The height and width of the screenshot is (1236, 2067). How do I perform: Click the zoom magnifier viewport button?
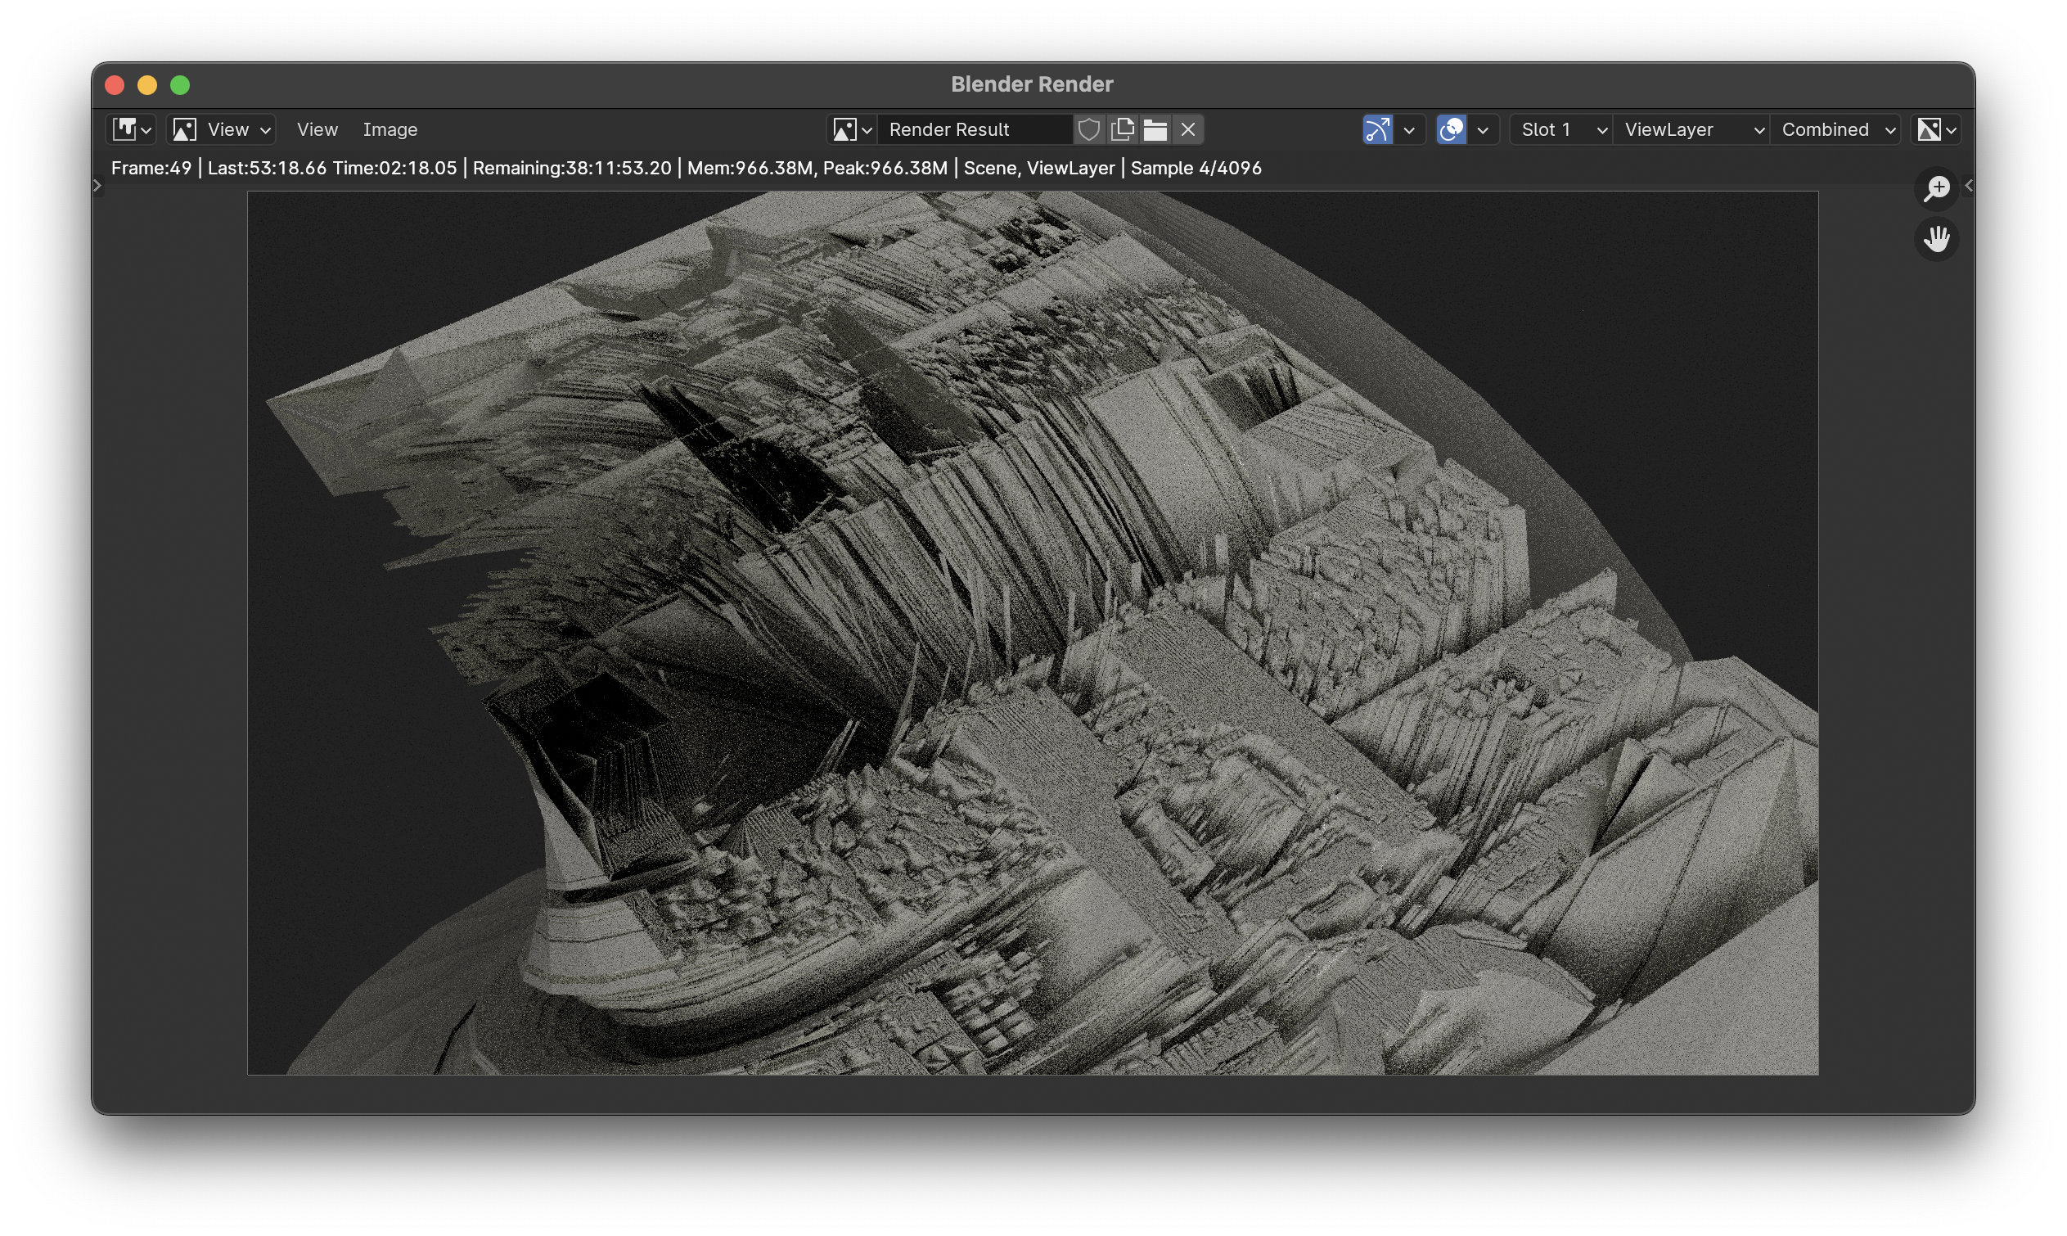pyautogui.click(x=1936, y=188)
